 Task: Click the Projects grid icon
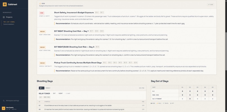[4, 17]
